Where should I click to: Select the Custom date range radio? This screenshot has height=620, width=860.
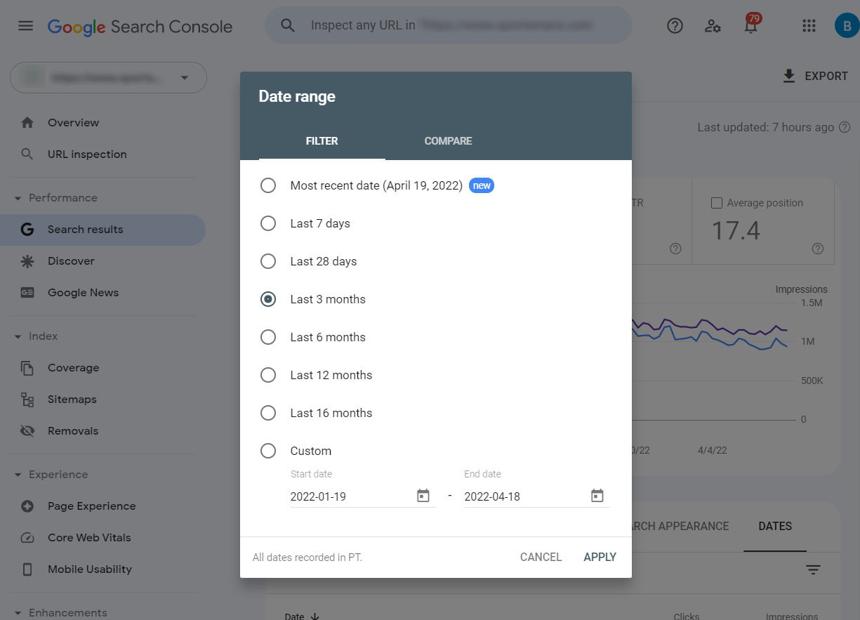[268, 451]
